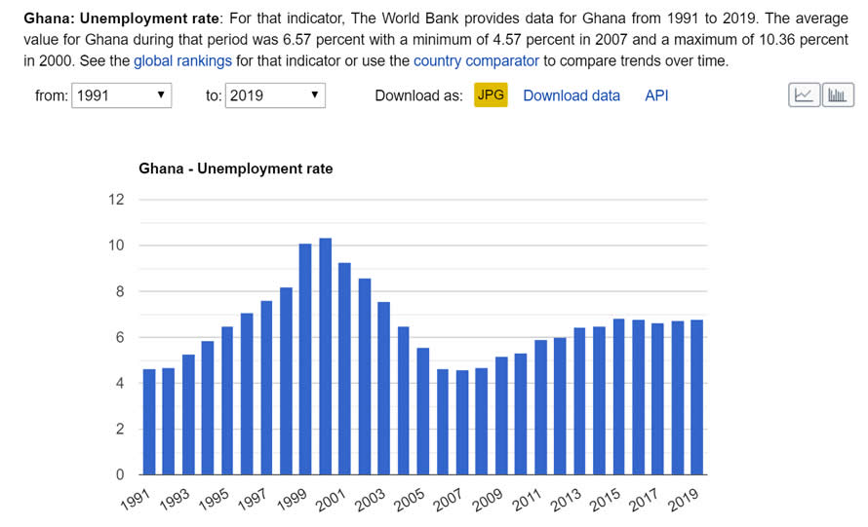This screenshot has width=868, height=527.
Task: Select the 2007 bar with lowest value
Action: click(462, 423)
